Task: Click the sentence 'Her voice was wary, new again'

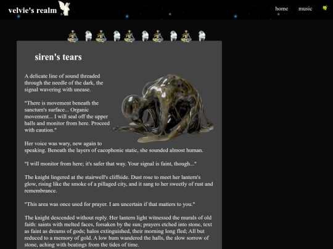Action: [x=113, y=147]
